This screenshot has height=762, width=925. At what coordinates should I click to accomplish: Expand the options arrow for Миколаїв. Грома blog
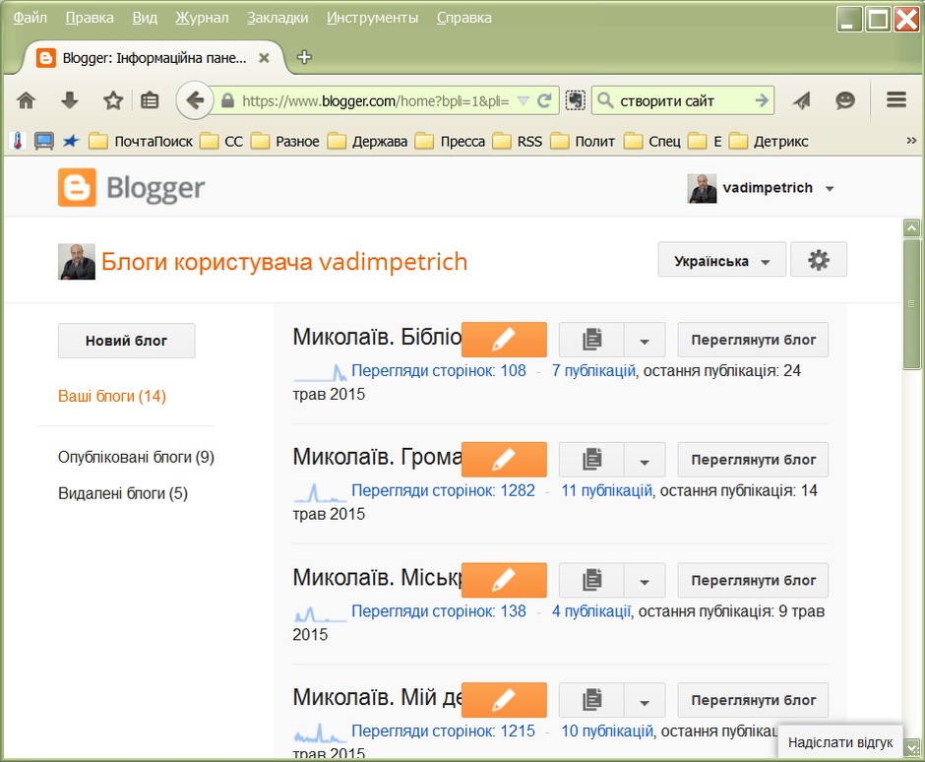click(x=645, y=460)
